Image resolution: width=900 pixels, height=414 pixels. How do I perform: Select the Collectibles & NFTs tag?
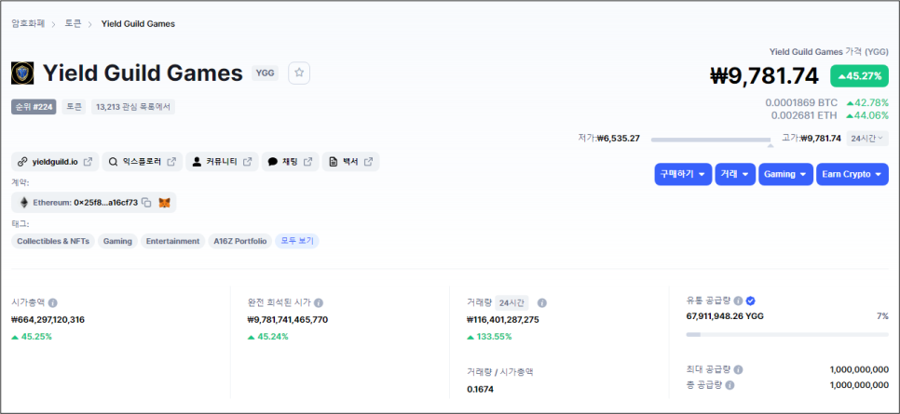(53, 241)
